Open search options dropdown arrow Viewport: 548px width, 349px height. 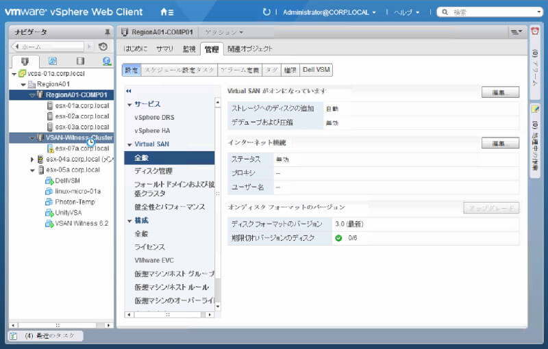tap(538, 12)
